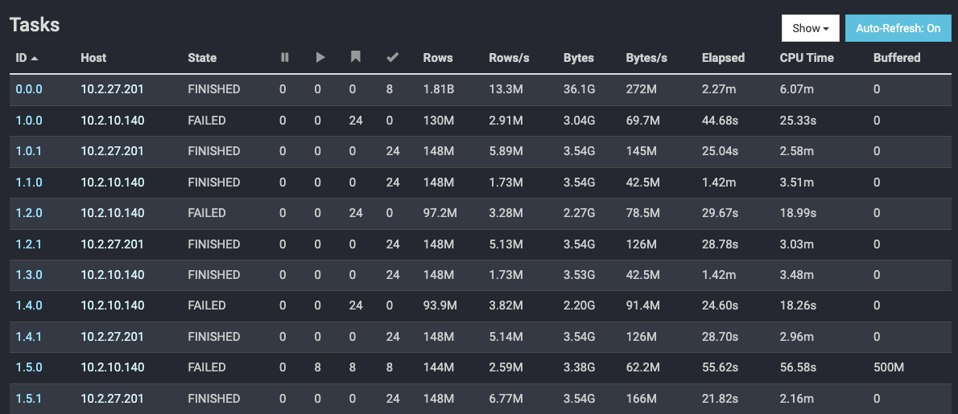The image size is (958, 414).
Task: Sort tasks by State column
Action: [202, 58]
